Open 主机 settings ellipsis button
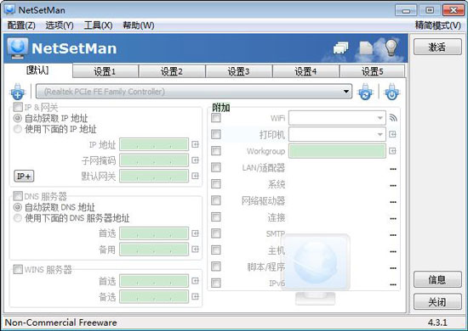Screen dimensions: 468x331 click(393, 251)
